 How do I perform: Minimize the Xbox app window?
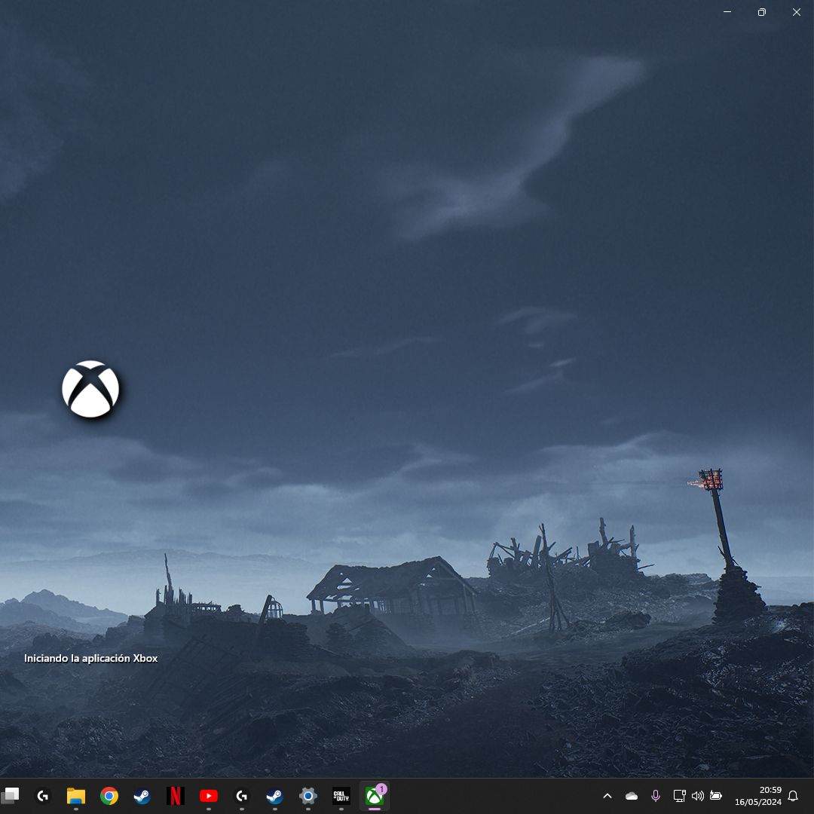click(x=727, y=12)
